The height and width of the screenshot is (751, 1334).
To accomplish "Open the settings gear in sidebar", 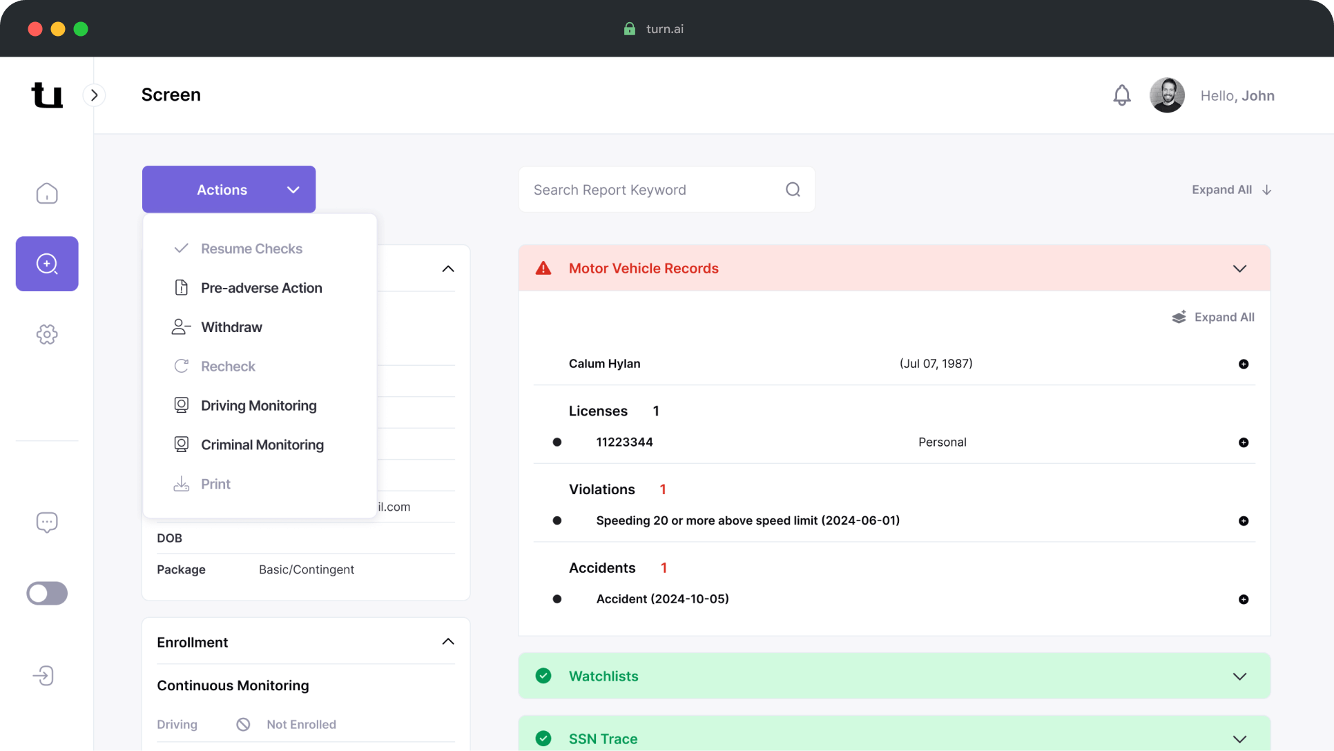I will pos(47,335).
